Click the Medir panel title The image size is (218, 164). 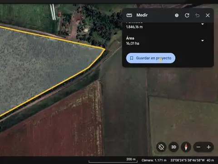[142, 15]
